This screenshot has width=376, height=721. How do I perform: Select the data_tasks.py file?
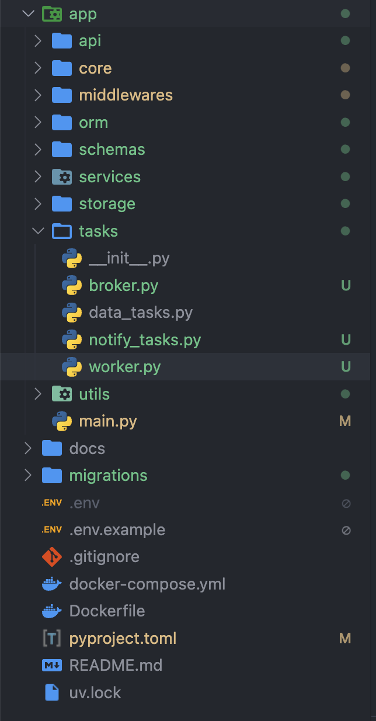[x=138, y=312]
